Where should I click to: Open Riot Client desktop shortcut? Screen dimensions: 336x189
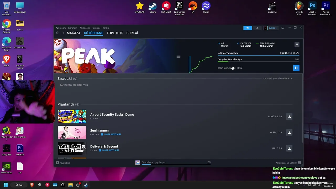166,7
